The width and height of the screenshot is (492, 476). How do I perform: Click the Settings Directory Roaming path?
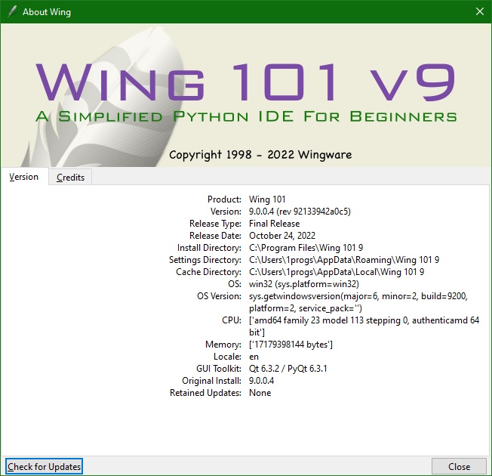pyautogui.click(x=344, y=260)
